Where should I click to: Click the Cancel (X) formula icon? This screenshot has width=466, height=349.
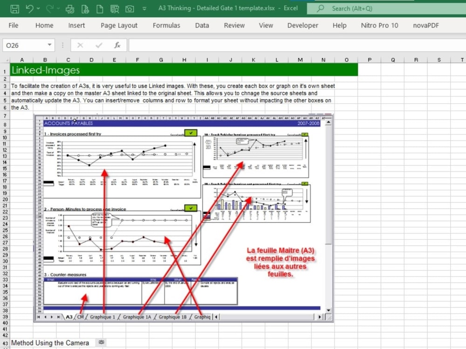80,46
